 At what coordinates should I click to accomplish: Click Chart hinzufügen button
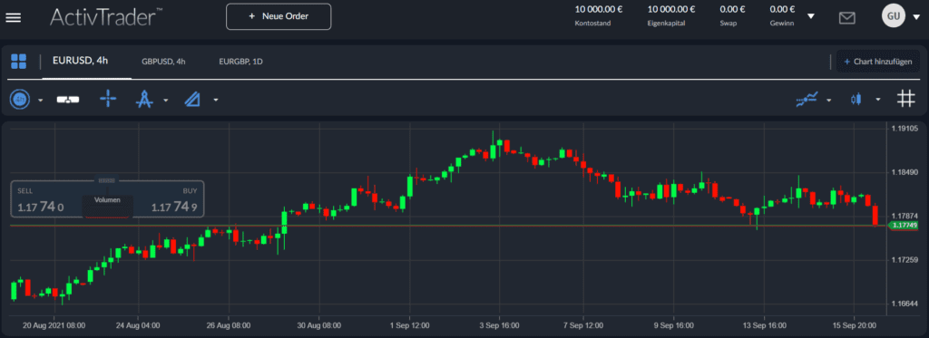[x=878, y=62]
